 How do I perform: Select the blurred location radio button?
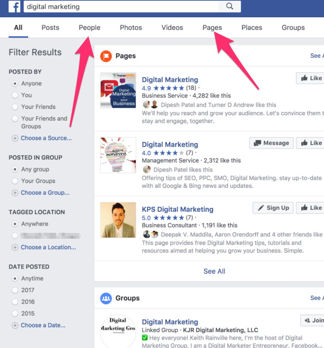15,236
